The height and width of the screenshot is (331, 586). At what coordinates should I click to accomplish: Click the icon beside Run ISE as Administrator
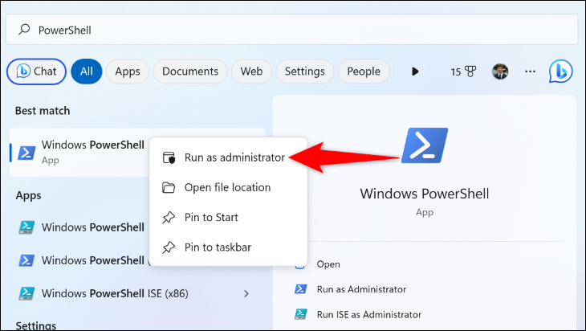point(301,314)
